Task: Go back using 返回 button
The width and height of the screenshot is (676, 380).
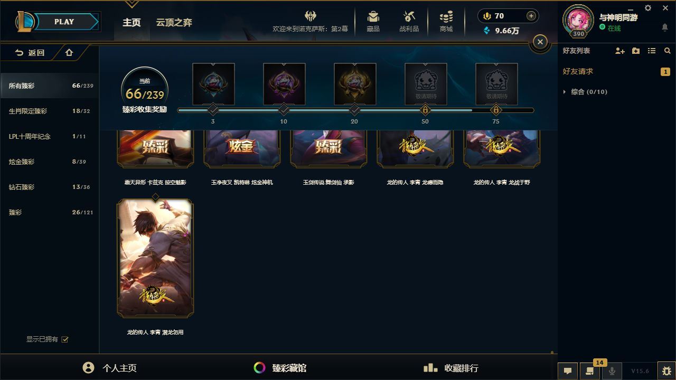Action: (x=30, y=53)
